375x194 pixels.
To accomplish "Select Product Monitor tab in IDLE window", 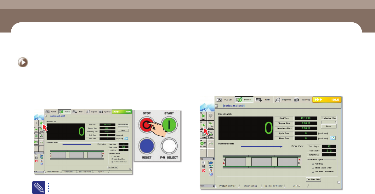I will coord(227,186).
